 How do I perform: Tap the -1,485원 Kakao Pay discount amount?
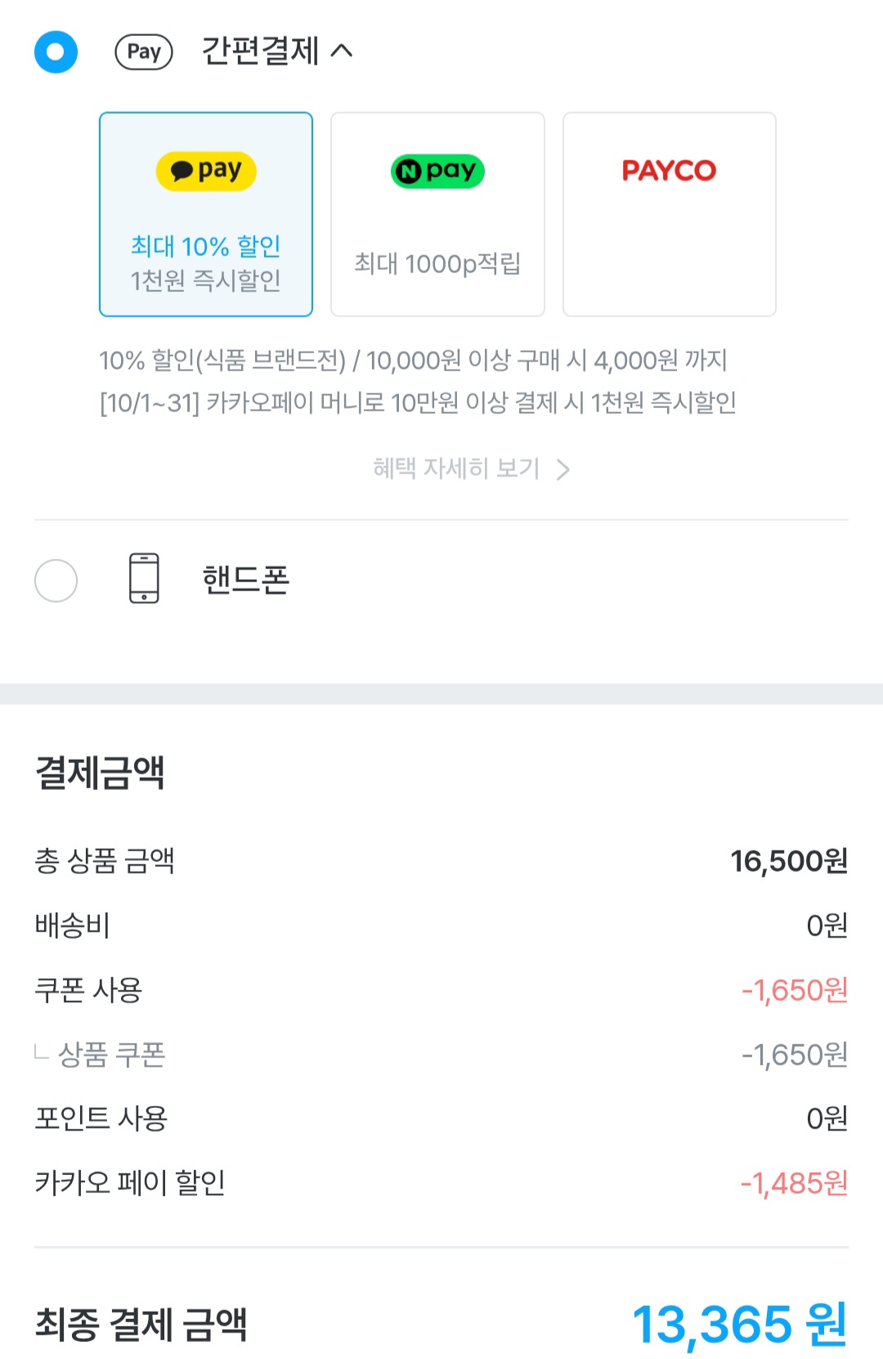click(x=794, y=1183)
